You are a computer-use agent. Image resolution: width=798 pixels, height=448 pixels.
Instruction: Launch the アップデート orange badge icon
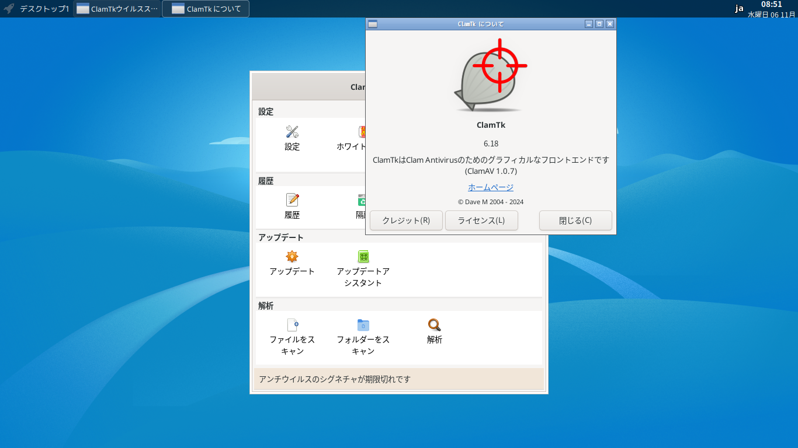[292, 257]
